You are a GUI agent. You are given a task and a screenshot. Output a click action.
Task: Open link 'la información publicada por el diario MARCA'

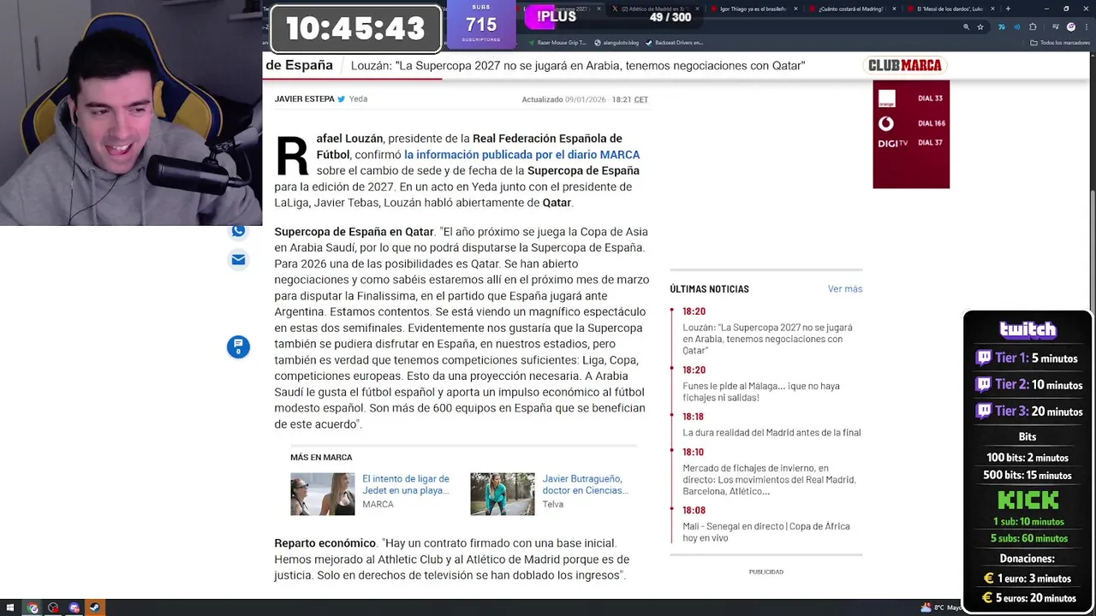[x=521, y=155]
